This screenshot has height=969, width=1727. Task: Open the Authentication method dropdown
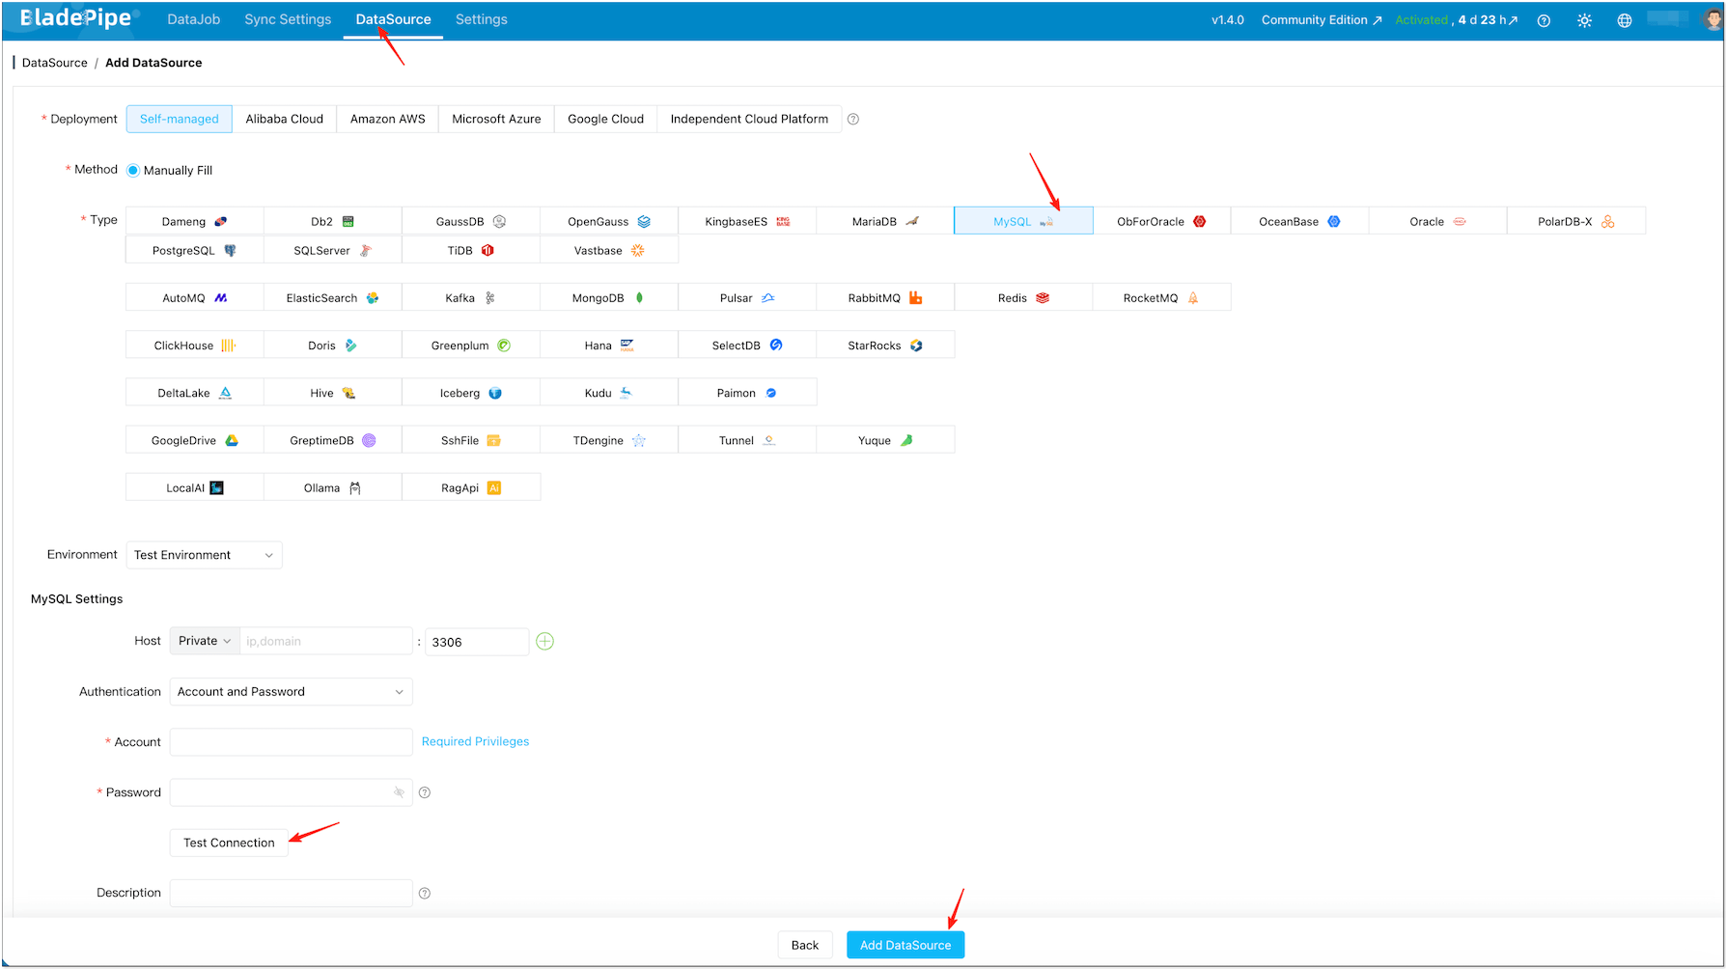[290, 691]
